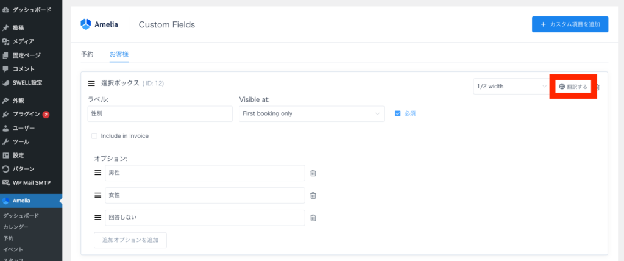
Task: Open SWELL設定 in the sidebar menu
Action: click(x=27, y=83)
